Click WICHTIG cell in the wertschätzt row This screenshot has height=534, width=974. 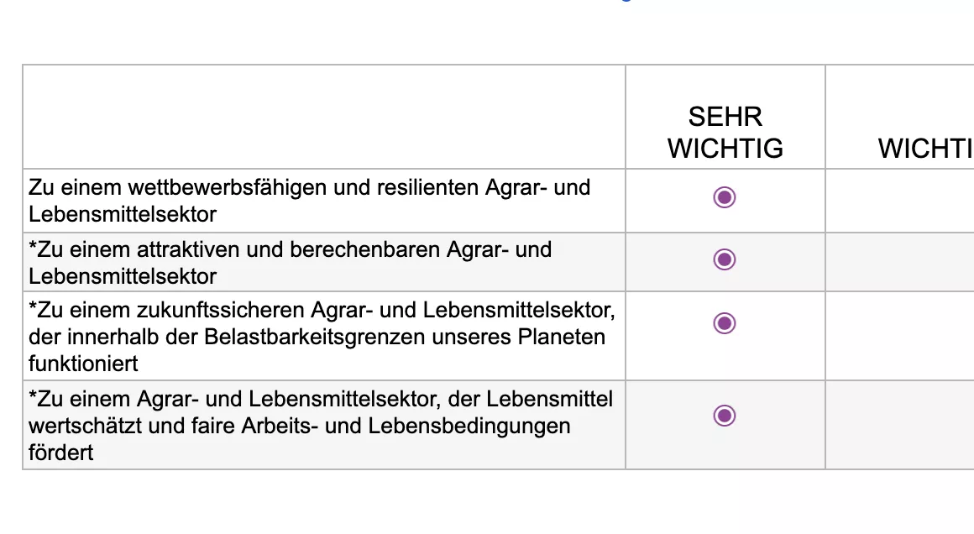(899, 425)
